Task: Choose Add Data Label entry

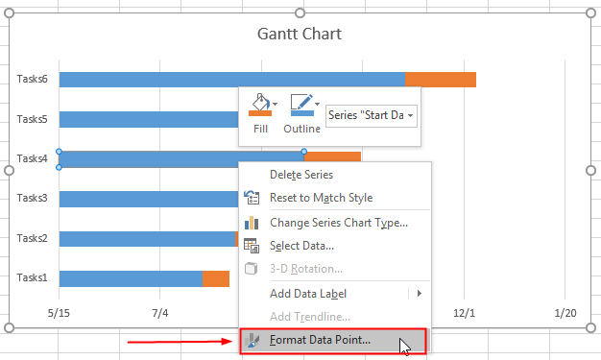Action: tap(308, 294)
